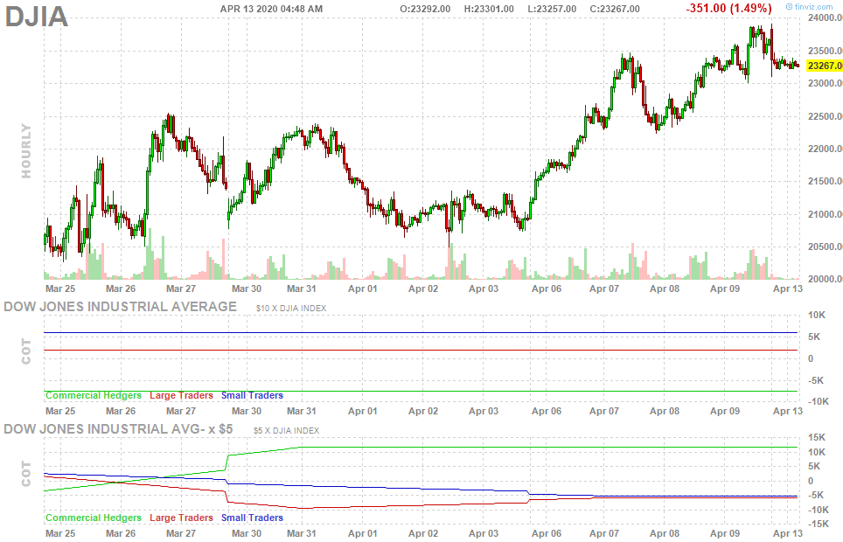This screenshot has height=542, width=843.
Task: Click the 22000.00 price axis label
Action: 826,149
